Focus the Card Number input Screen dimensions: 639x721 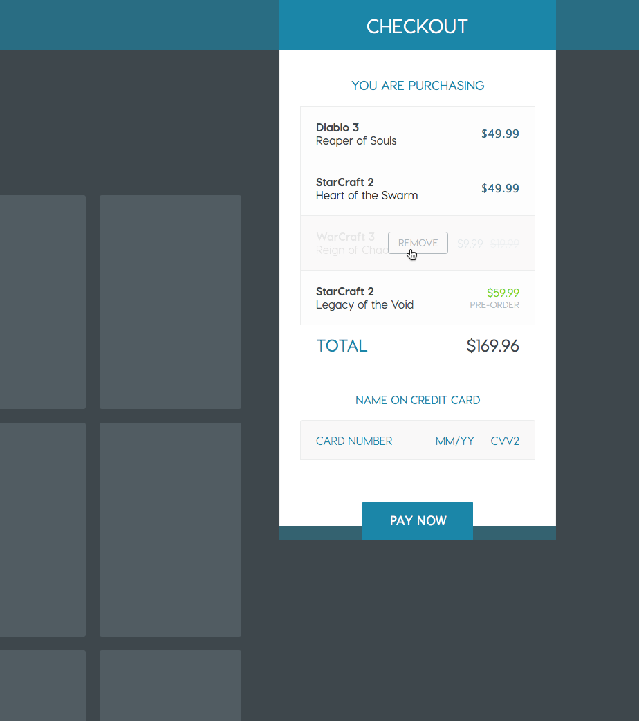click(x=354, y=441)
